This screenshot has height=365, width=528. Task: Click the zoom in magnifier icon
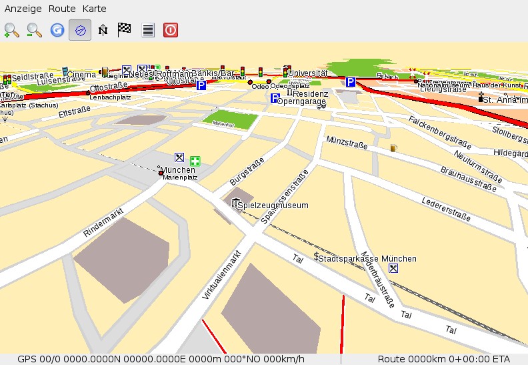point(12,30)
